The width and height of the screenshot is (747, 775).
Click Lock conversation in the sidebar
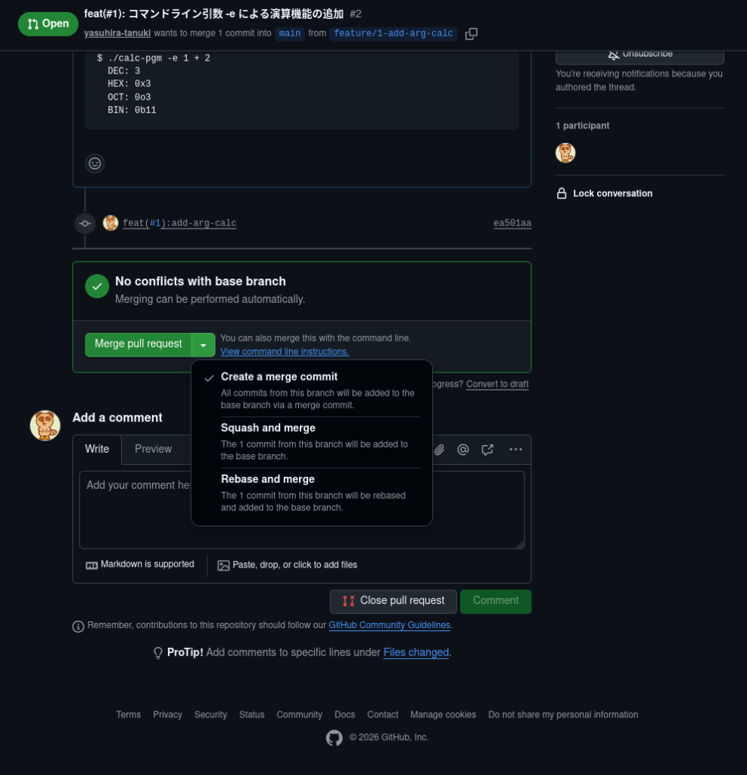pos(612,194)
